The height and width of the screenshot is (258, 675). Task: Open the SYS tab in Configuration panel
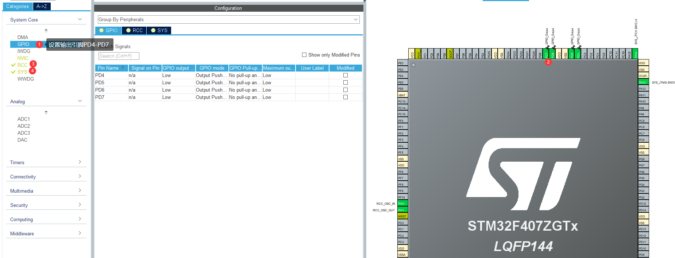[x=159, y=30]
